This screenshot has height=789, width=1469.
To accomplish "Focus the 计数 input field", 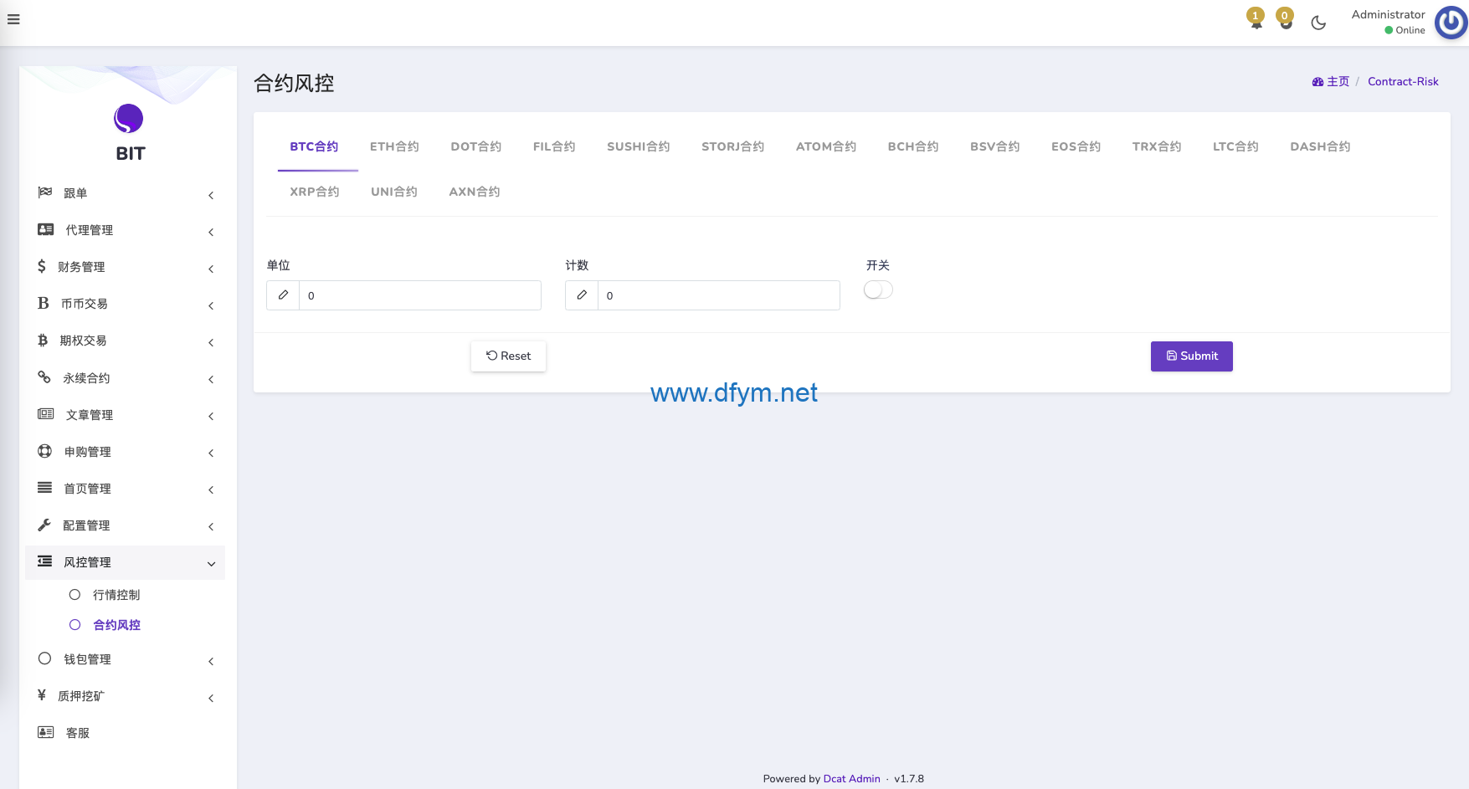I will (719, 295).
